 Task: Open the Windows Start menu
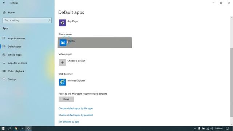(x=3, y=128)
